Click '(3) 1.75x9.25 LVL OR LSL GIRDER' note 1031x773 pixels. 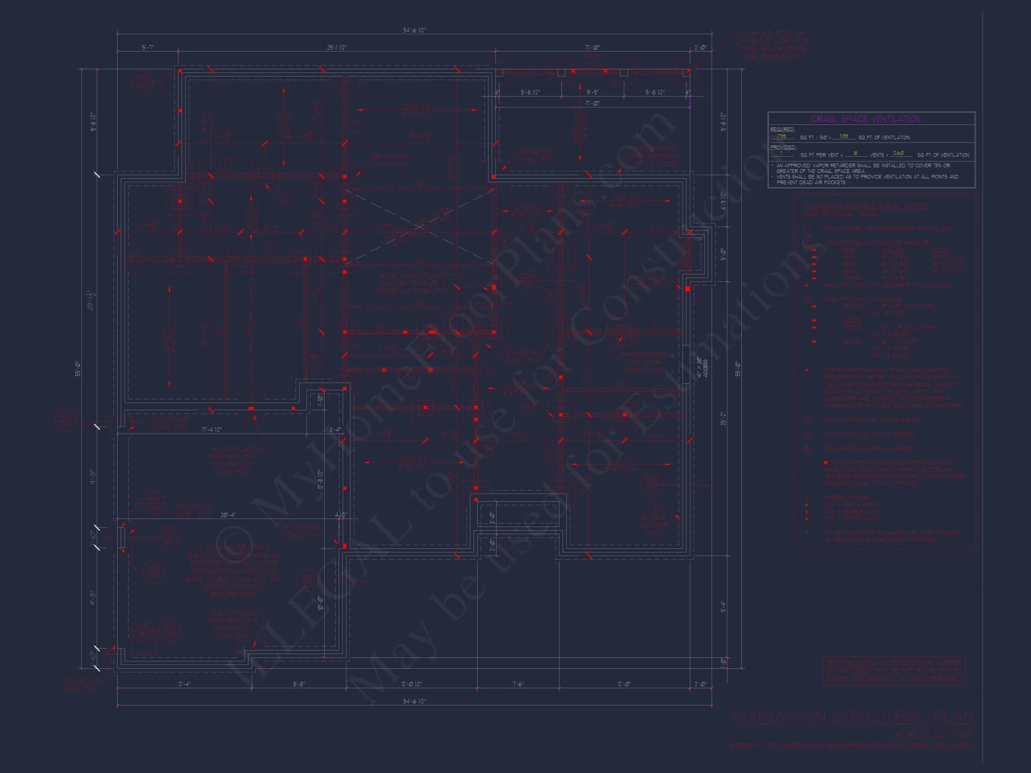pyautogui.click(x=869, y=449)
